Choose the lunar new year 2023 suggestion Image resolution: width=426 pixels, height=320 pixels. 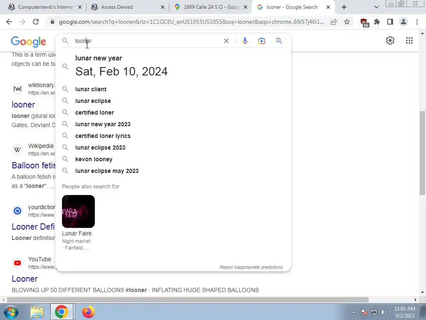coord(173,124)
